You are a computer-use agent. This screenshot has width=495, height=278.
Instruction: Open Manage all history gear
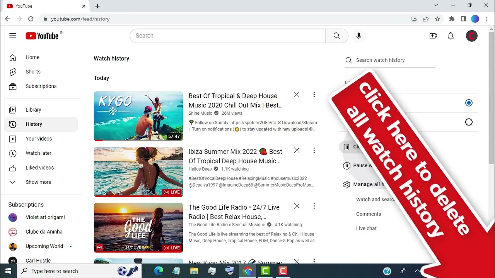pyautogui.click(x=346, y=185)
